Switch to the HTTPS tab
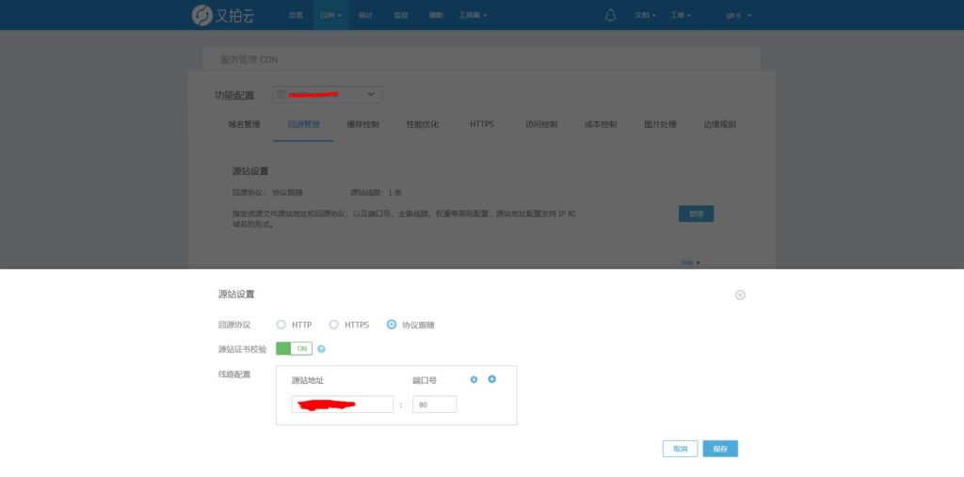Viewport: 964px width, 477px height. point(482,124)
